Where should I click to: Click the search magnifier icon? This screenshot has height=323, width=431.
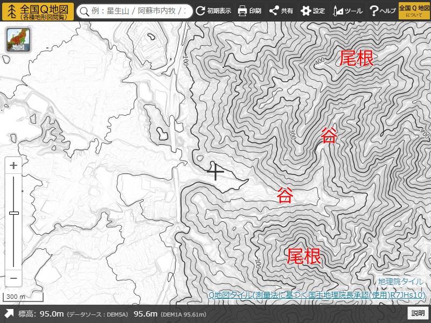click(84, 11)
